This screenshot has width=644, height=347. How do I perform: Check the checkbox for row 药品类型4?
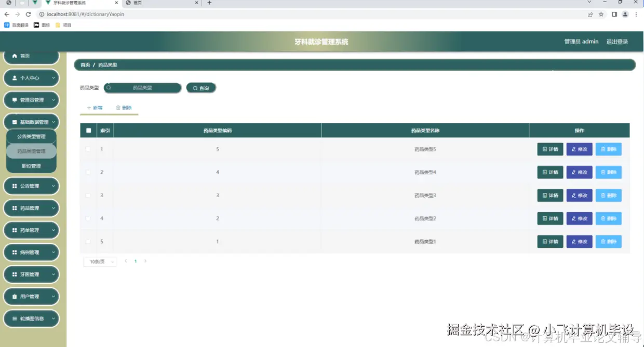pos(88,172)
